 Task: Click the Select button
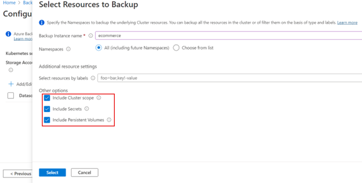click(x=52, y=172)
